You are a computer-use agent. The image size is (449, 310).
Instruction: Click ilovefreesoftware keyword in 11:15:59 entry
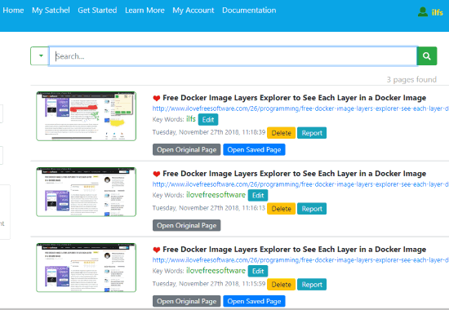pos(216,271)
